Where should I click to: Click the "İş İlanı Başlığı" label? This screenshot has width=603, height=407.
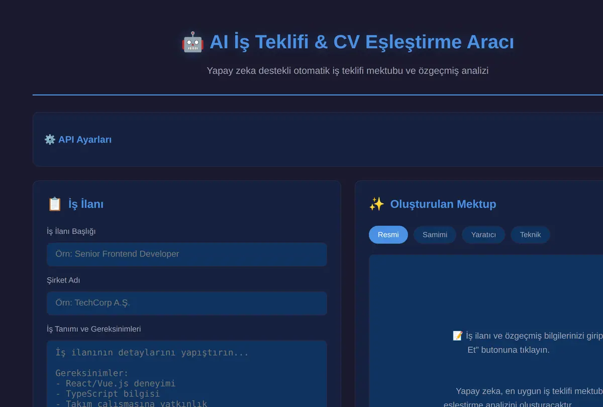(71, 231)
